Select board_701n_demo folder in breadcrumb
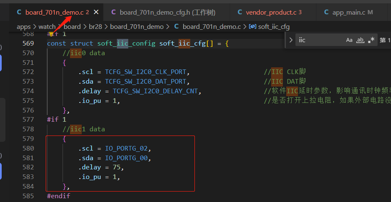 [137, 27]
